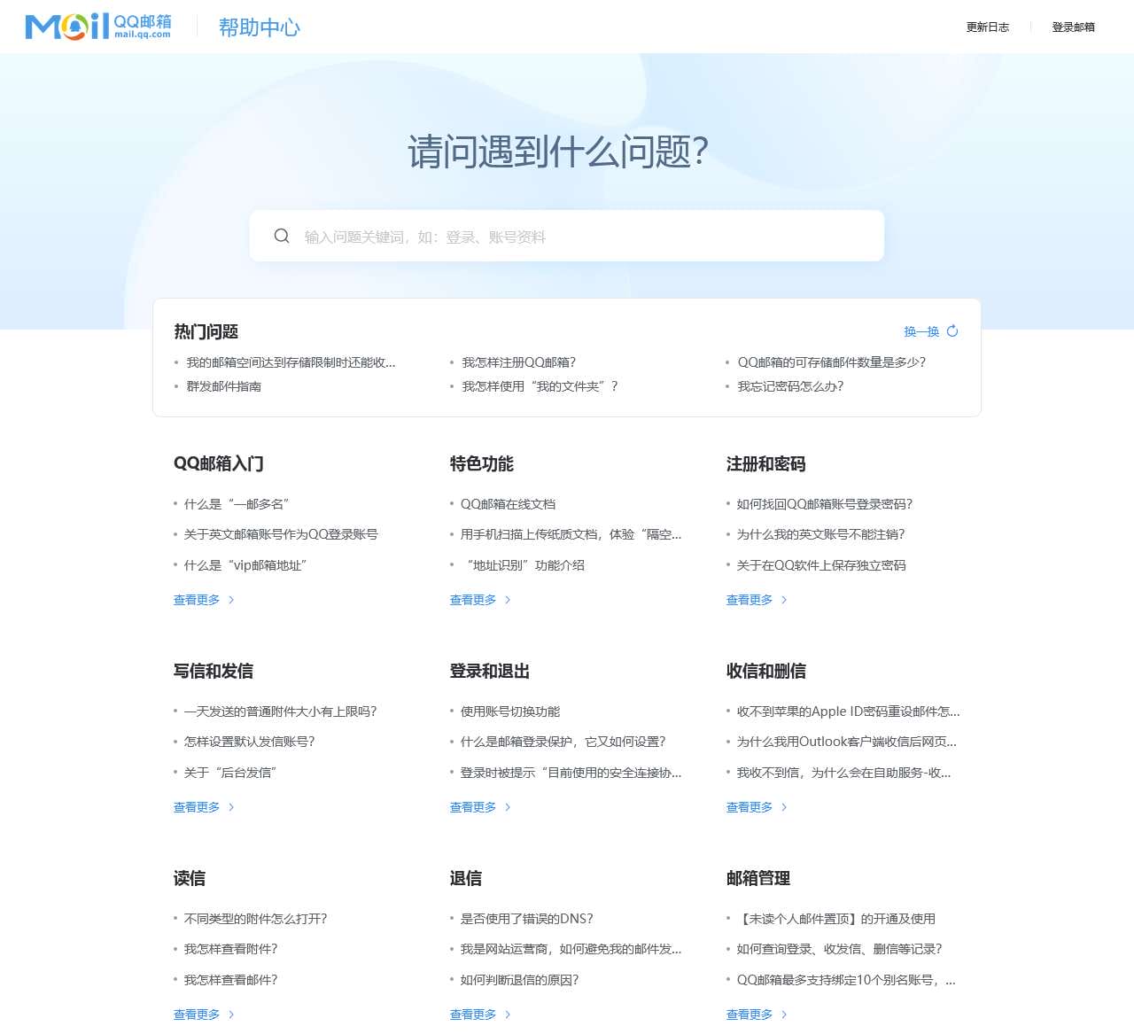This screenshot has width=1134, height=1034.
Task: Click the chevron beside 邮箱管理的查看更多
Action: [782, 1015]
